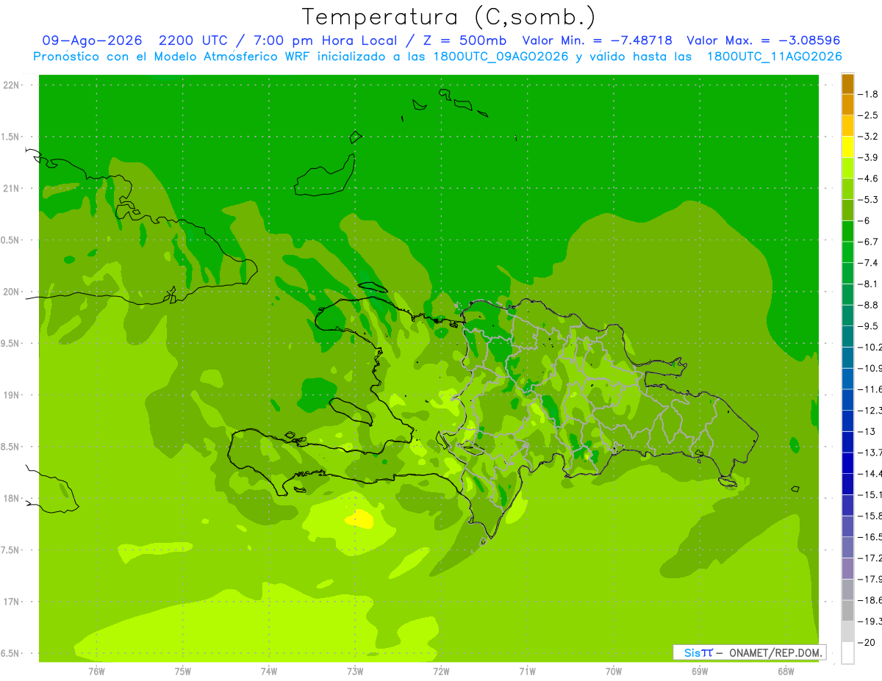Select the dark orange swatch above -1.8
The width and height of the screenshot is (882, 681).
pyautogui.click(x=847, y=84)
